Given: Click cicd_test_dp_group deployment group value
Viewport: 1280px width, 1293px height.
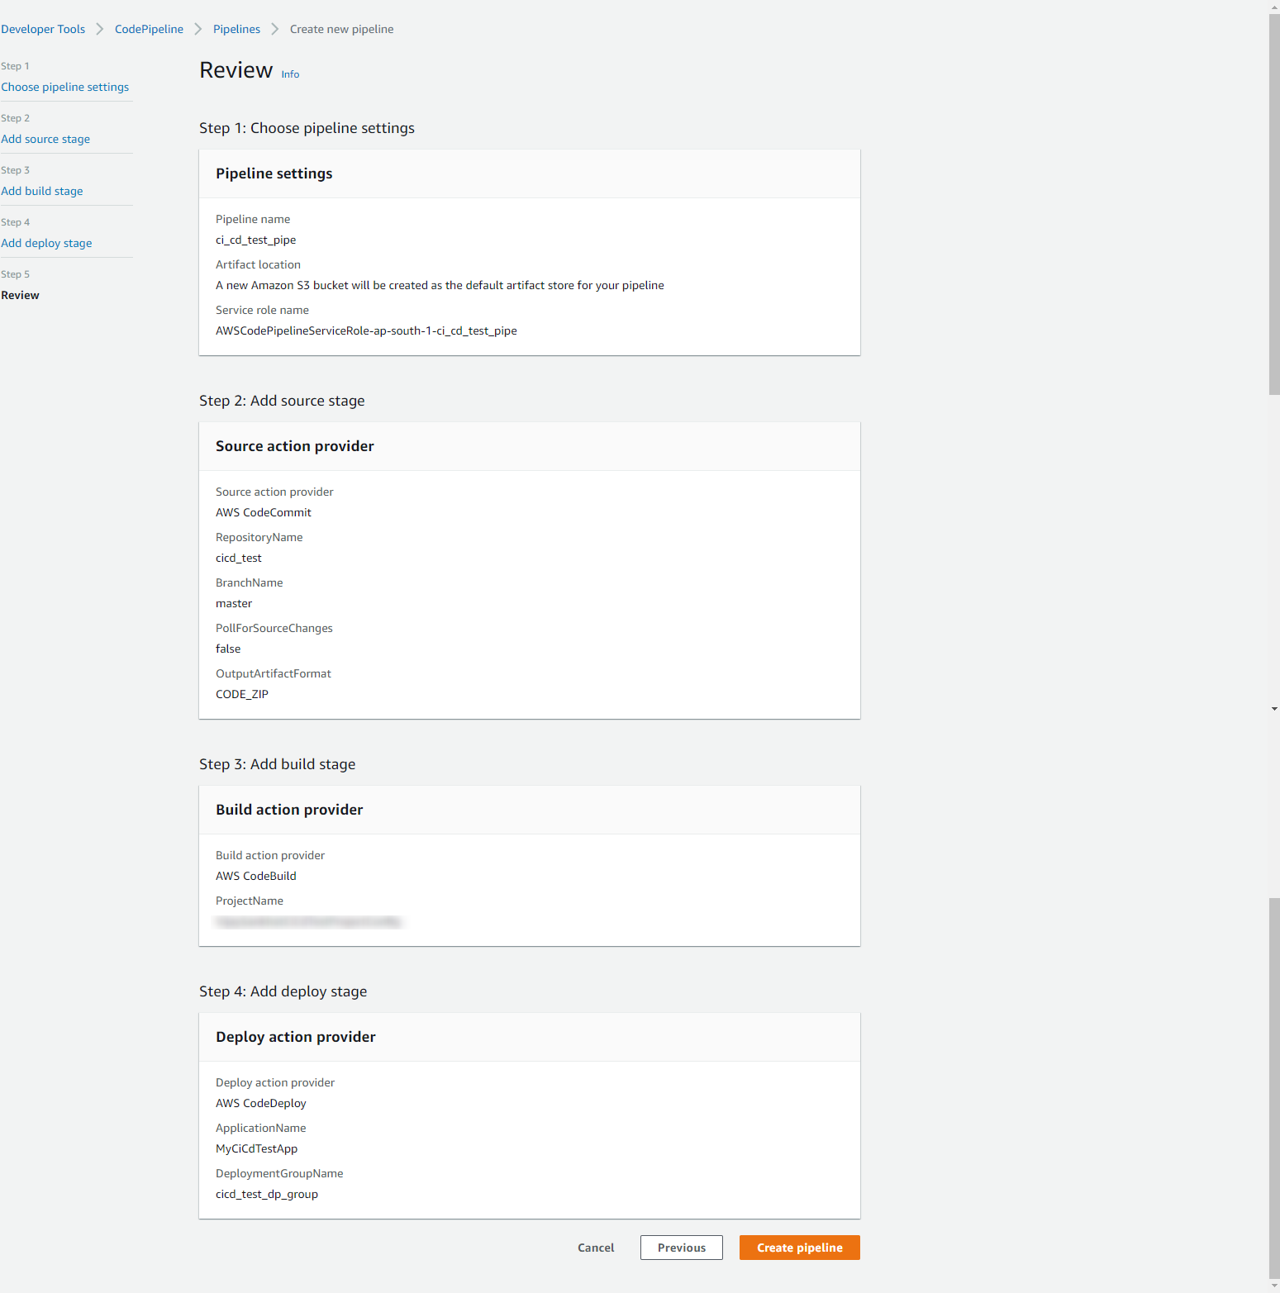Looking at the screenshot, I should coord(267,1194).
